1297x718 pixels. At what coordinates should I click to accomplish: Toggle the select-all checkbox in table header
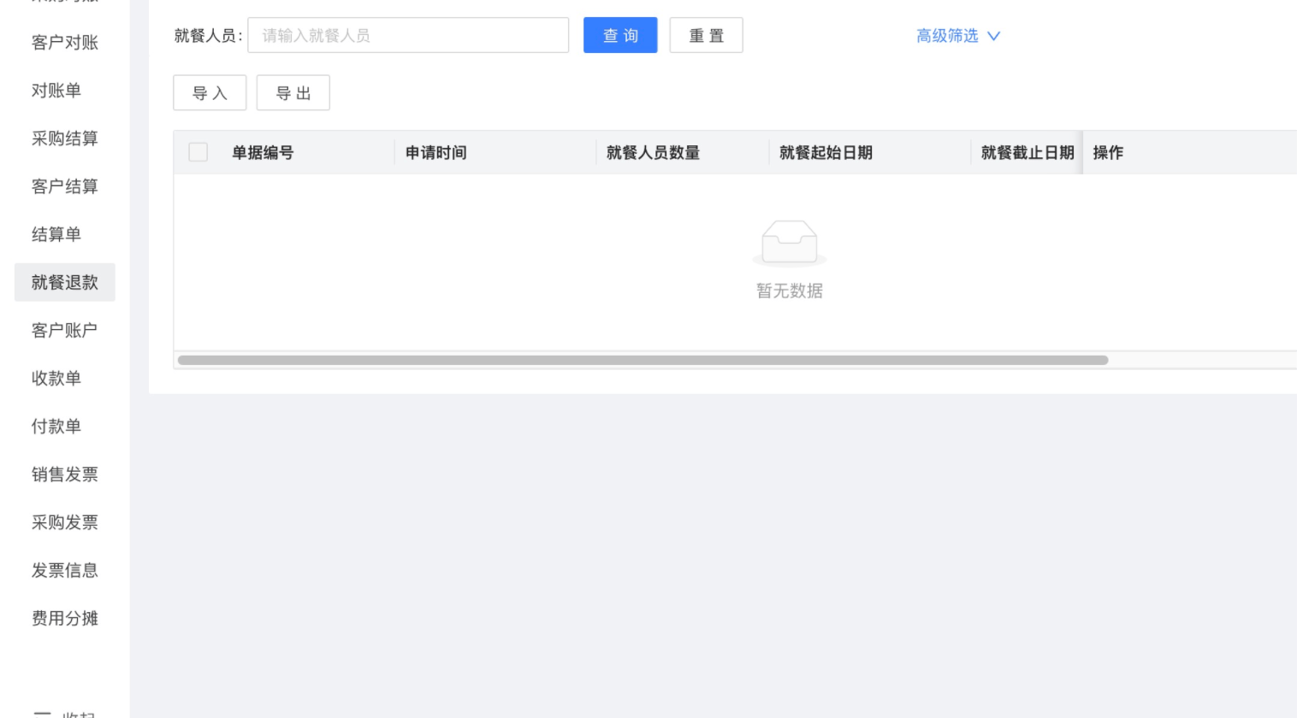198,152
